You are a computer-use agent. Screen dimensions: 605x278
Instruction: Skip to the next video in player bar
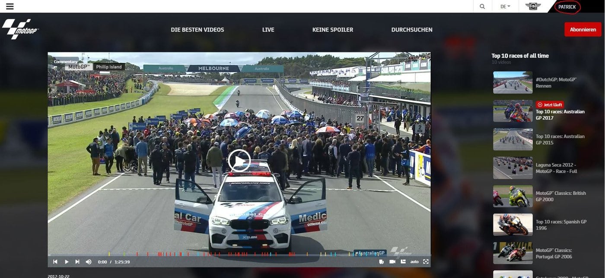click(x=77, y=262)
